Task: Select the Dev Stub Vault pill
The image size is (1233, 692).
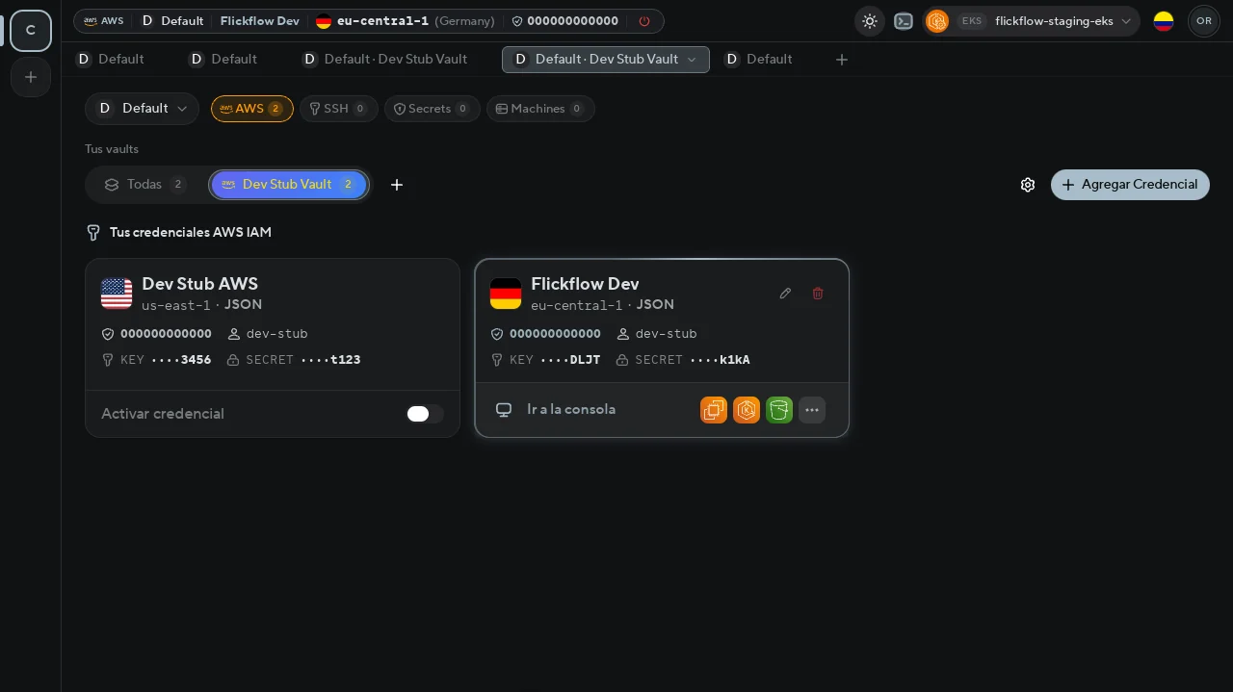Action: click(x=289, y=185)
